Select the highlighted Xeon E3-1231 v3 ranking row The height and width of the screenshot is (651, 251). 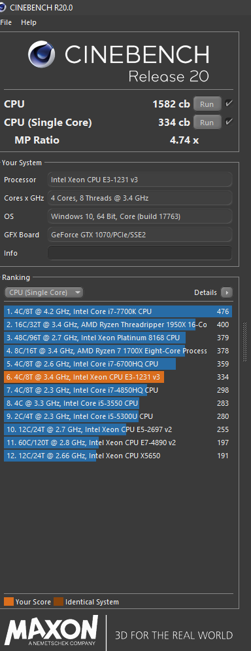[x=118, y=377]
